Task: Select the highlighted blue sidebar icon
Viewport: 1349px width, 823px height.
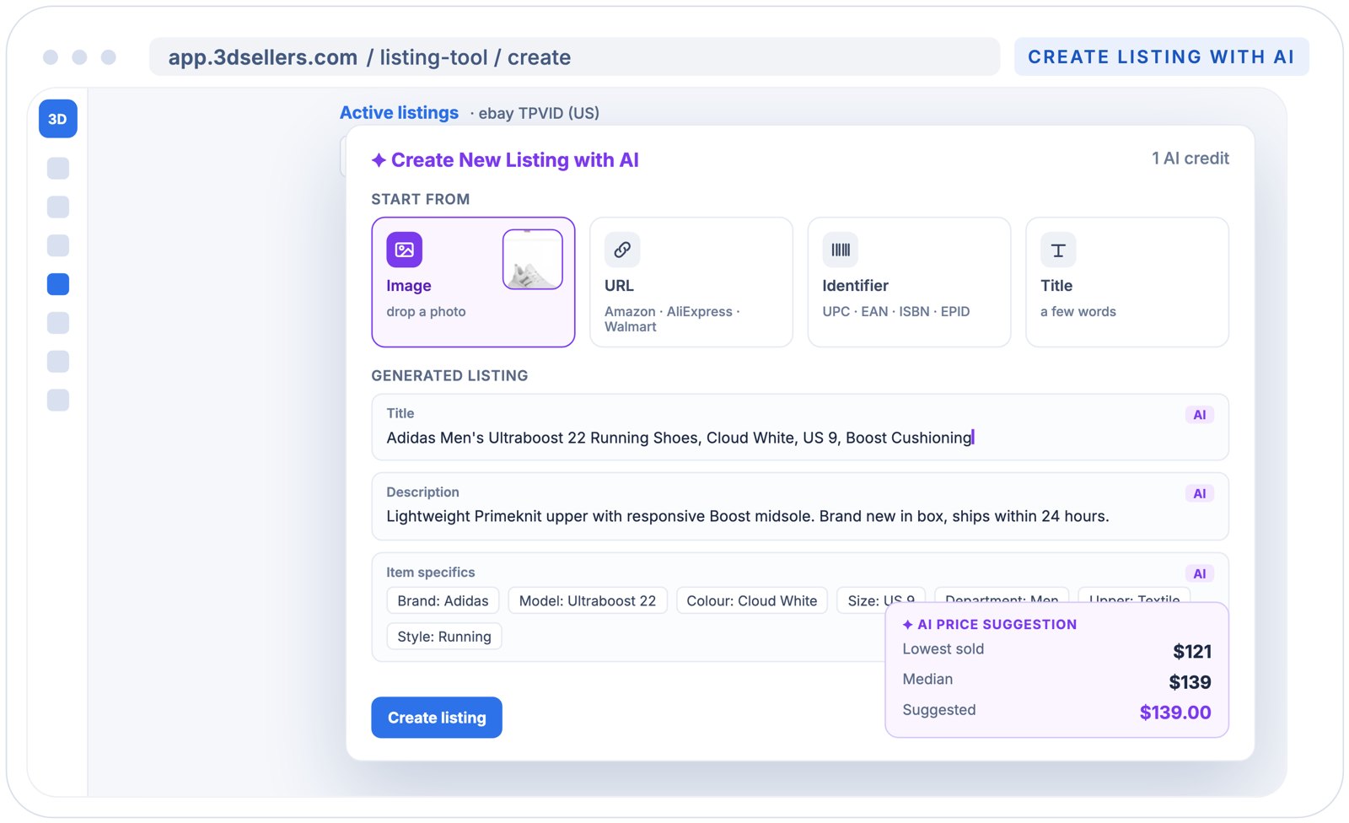Action: click(x=58, y=284)
